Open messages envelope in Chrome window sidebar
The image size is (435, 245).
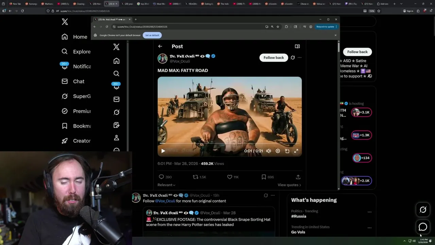tap(116, 99)
